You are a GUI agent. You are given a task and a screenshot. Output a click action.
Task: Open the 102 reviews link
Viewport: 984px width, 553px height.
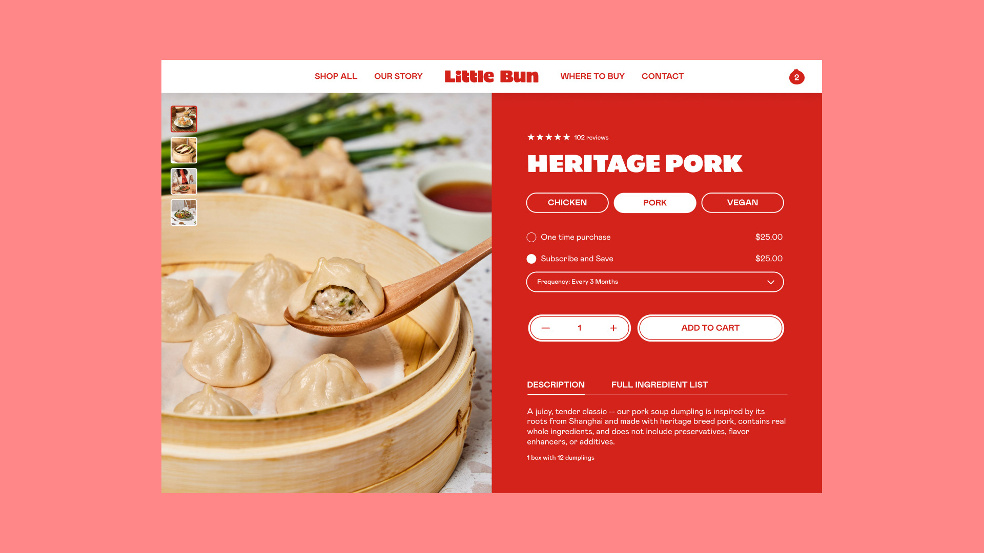[591, 138]
